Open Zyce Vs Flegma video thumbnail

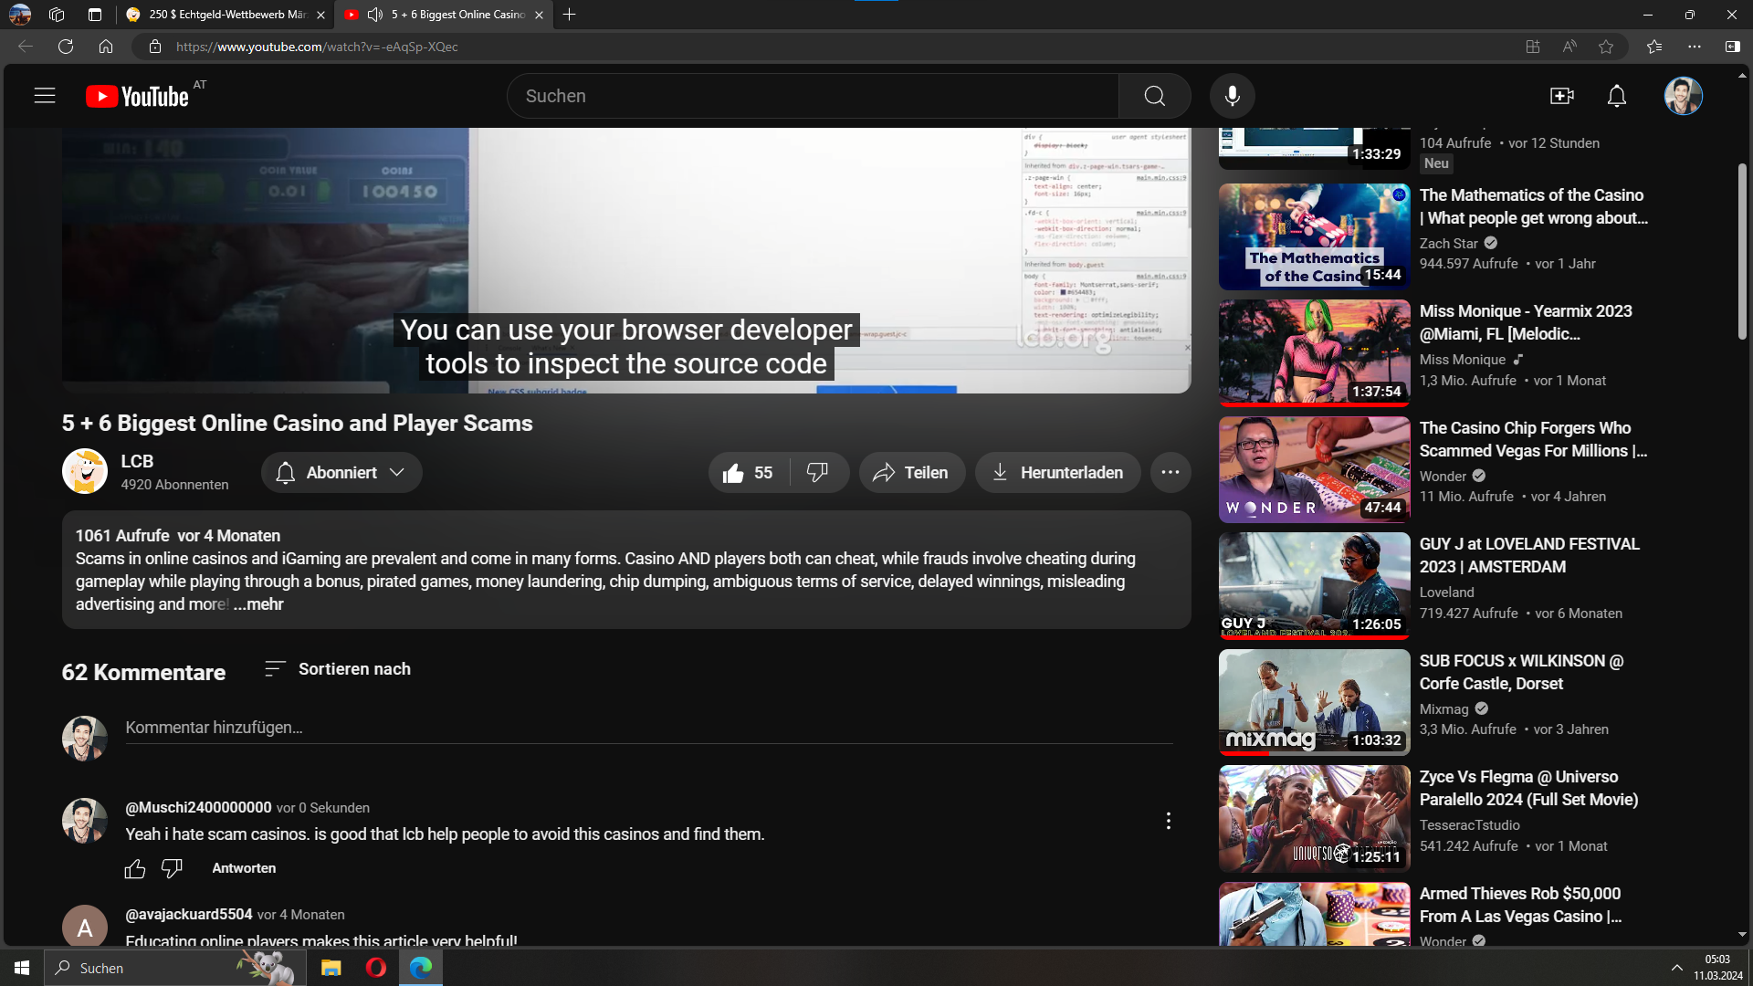point(1314,819)
